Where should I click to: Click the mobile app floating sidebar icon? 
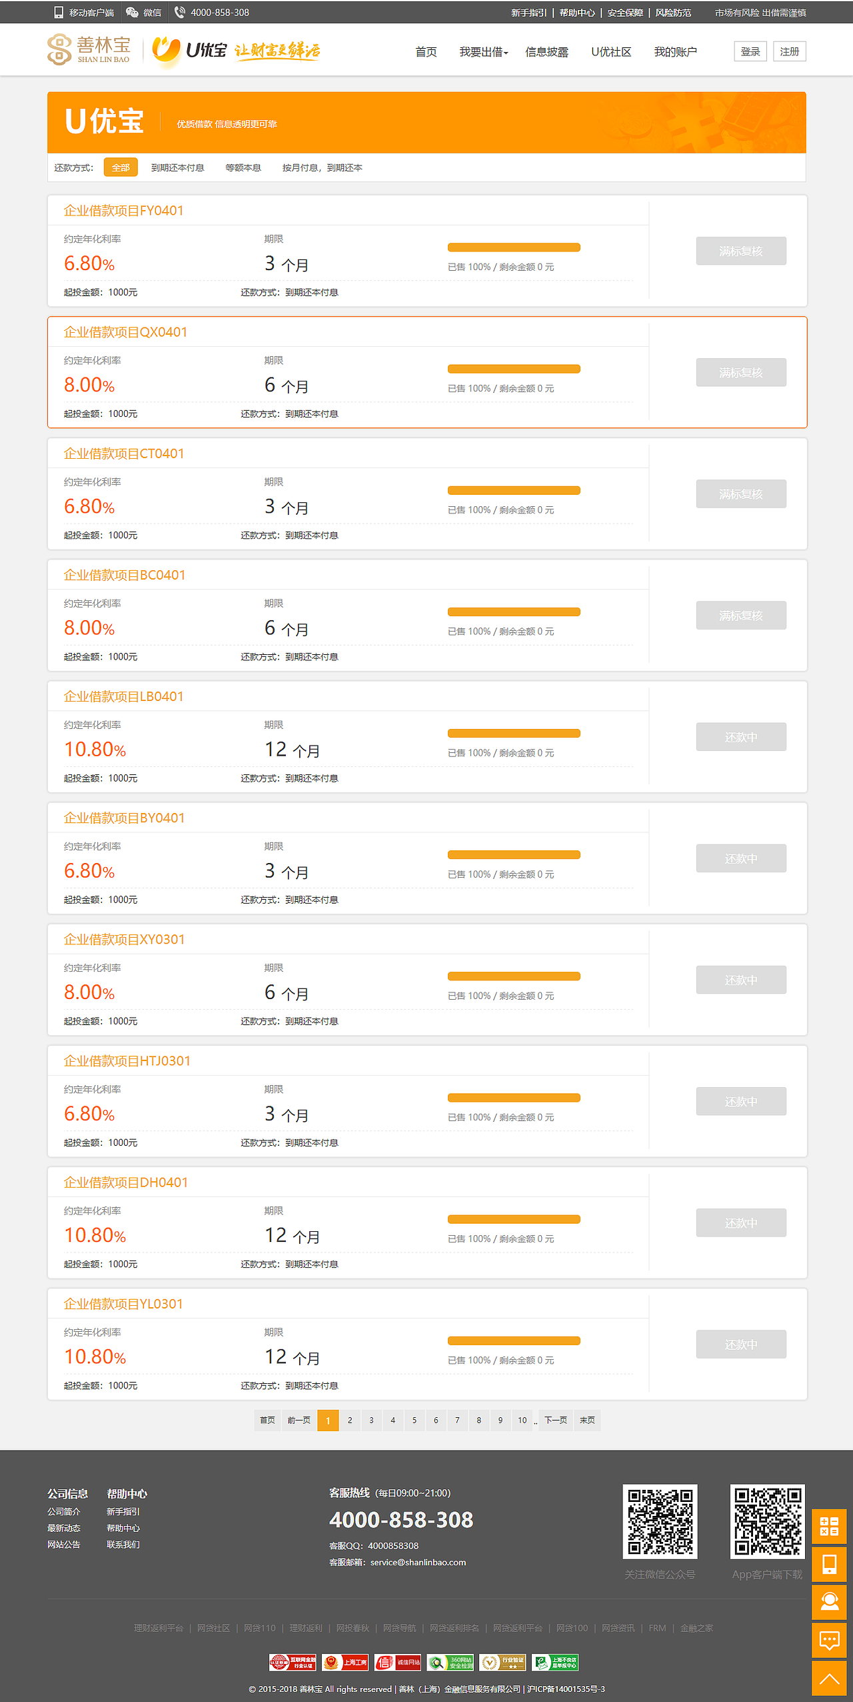point(829,1564)
